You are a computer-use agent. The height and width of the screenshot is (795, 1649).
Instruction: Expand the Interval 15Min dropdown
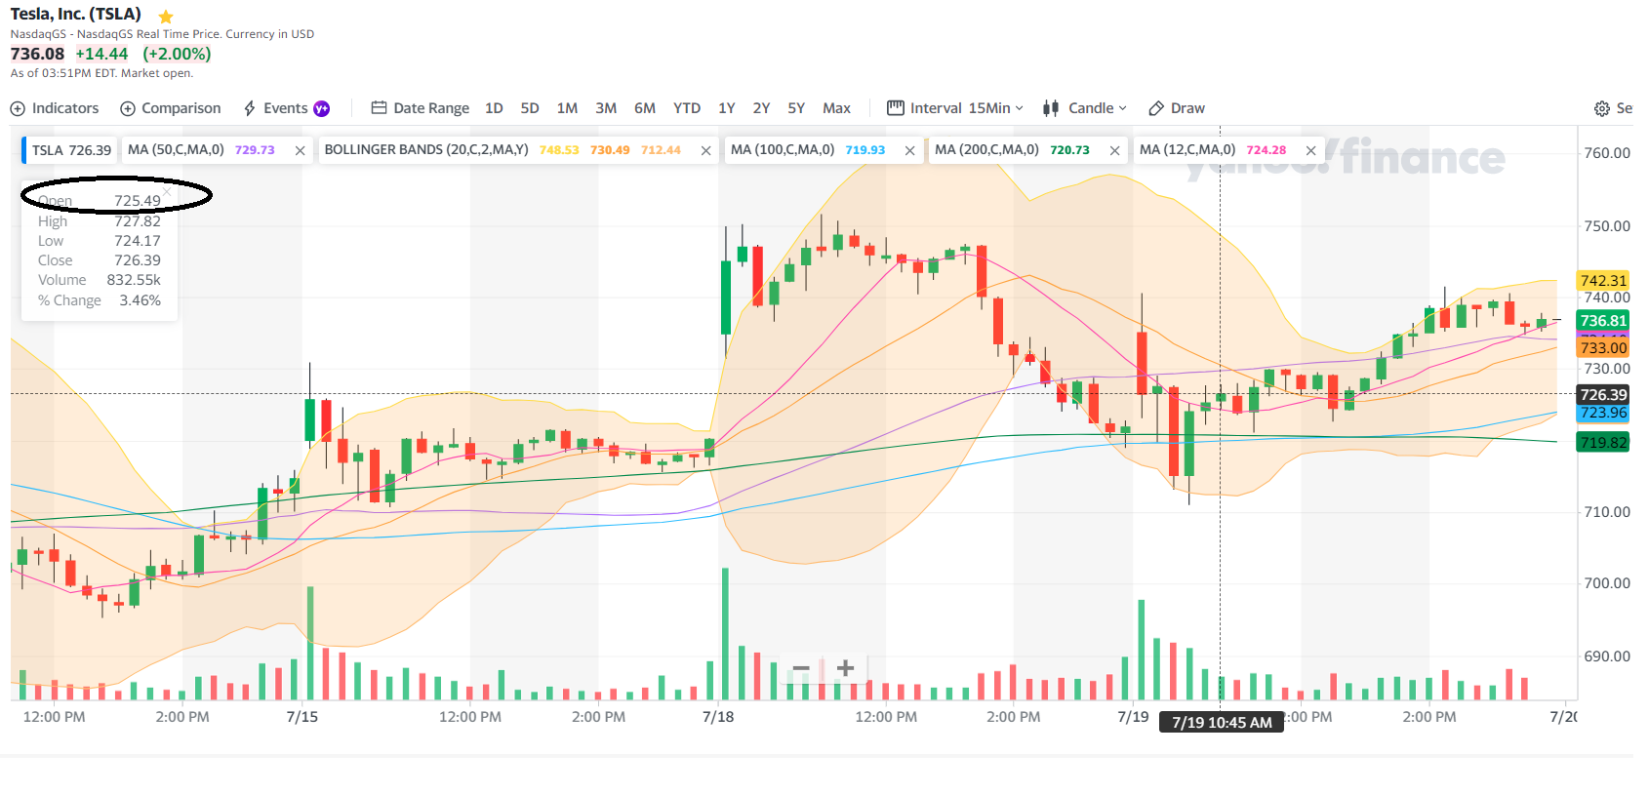956,108
